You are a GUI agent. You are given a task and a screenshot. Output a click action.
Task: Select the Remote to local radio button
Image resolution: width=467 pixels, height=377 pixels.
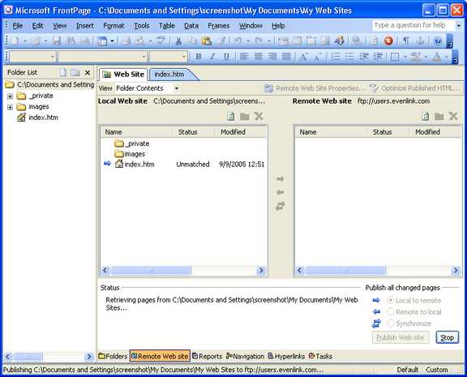[390, 311]
